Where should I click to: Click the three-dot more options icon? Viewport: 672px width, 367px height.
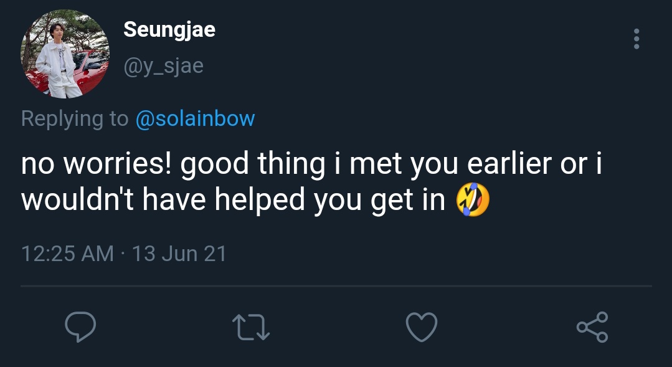[x=636, y=39]
